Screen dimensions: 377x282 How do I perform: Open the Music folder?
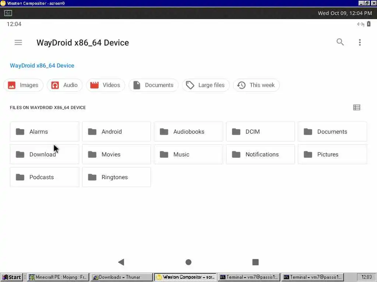pyautogui.click(x=188, y=154)
